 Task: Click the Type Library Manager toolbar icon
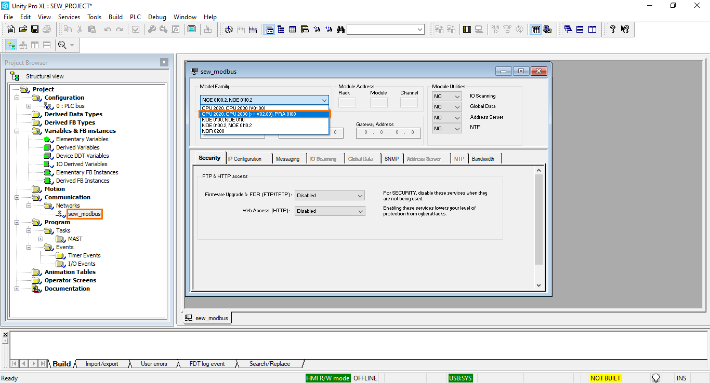pyautogui.click(x=305, y=30)
